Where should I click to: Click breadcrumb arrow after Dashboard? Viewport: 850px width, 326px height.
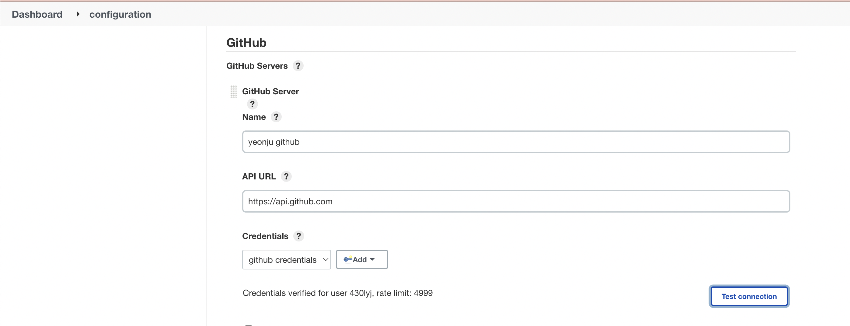(78, 14)
